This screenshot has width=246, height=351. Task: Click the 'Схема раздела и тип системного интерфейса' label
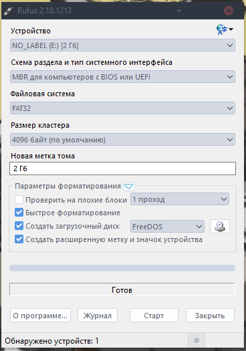pyautogui.click(x=92, y=62)
